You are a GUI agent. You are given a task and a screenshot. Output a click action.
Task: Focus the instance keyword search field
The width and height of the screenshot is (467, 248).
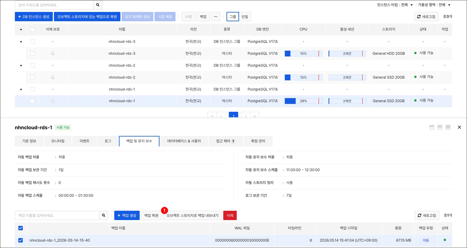pyautogui.click(x=54, y=5)
